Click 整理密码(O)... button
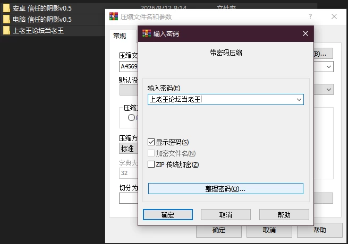 (225, 189)
